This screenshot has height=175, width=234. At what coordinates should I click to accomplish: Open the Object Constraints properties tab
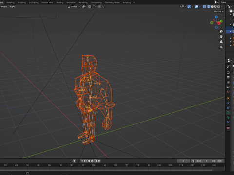click(228, 108)
